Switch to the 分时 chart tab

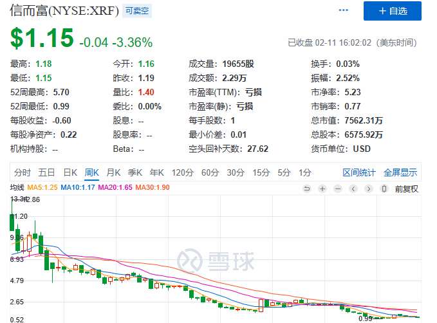23,172
